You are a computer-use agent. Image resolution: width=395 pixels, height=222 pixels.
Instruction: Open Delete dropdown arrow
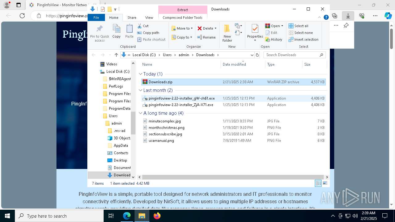tap(215, 28)
